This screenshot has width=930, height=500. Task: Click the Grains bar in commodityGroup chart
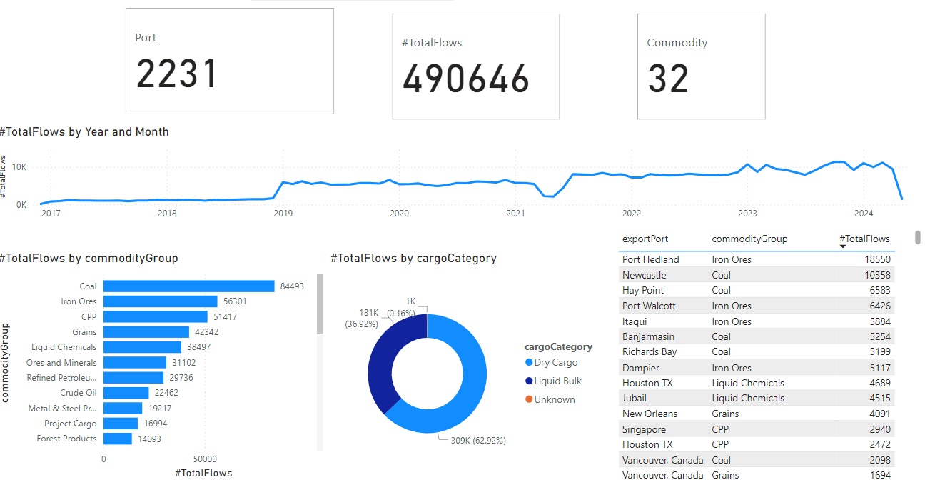pyautogui.click(x=146, y=332)
